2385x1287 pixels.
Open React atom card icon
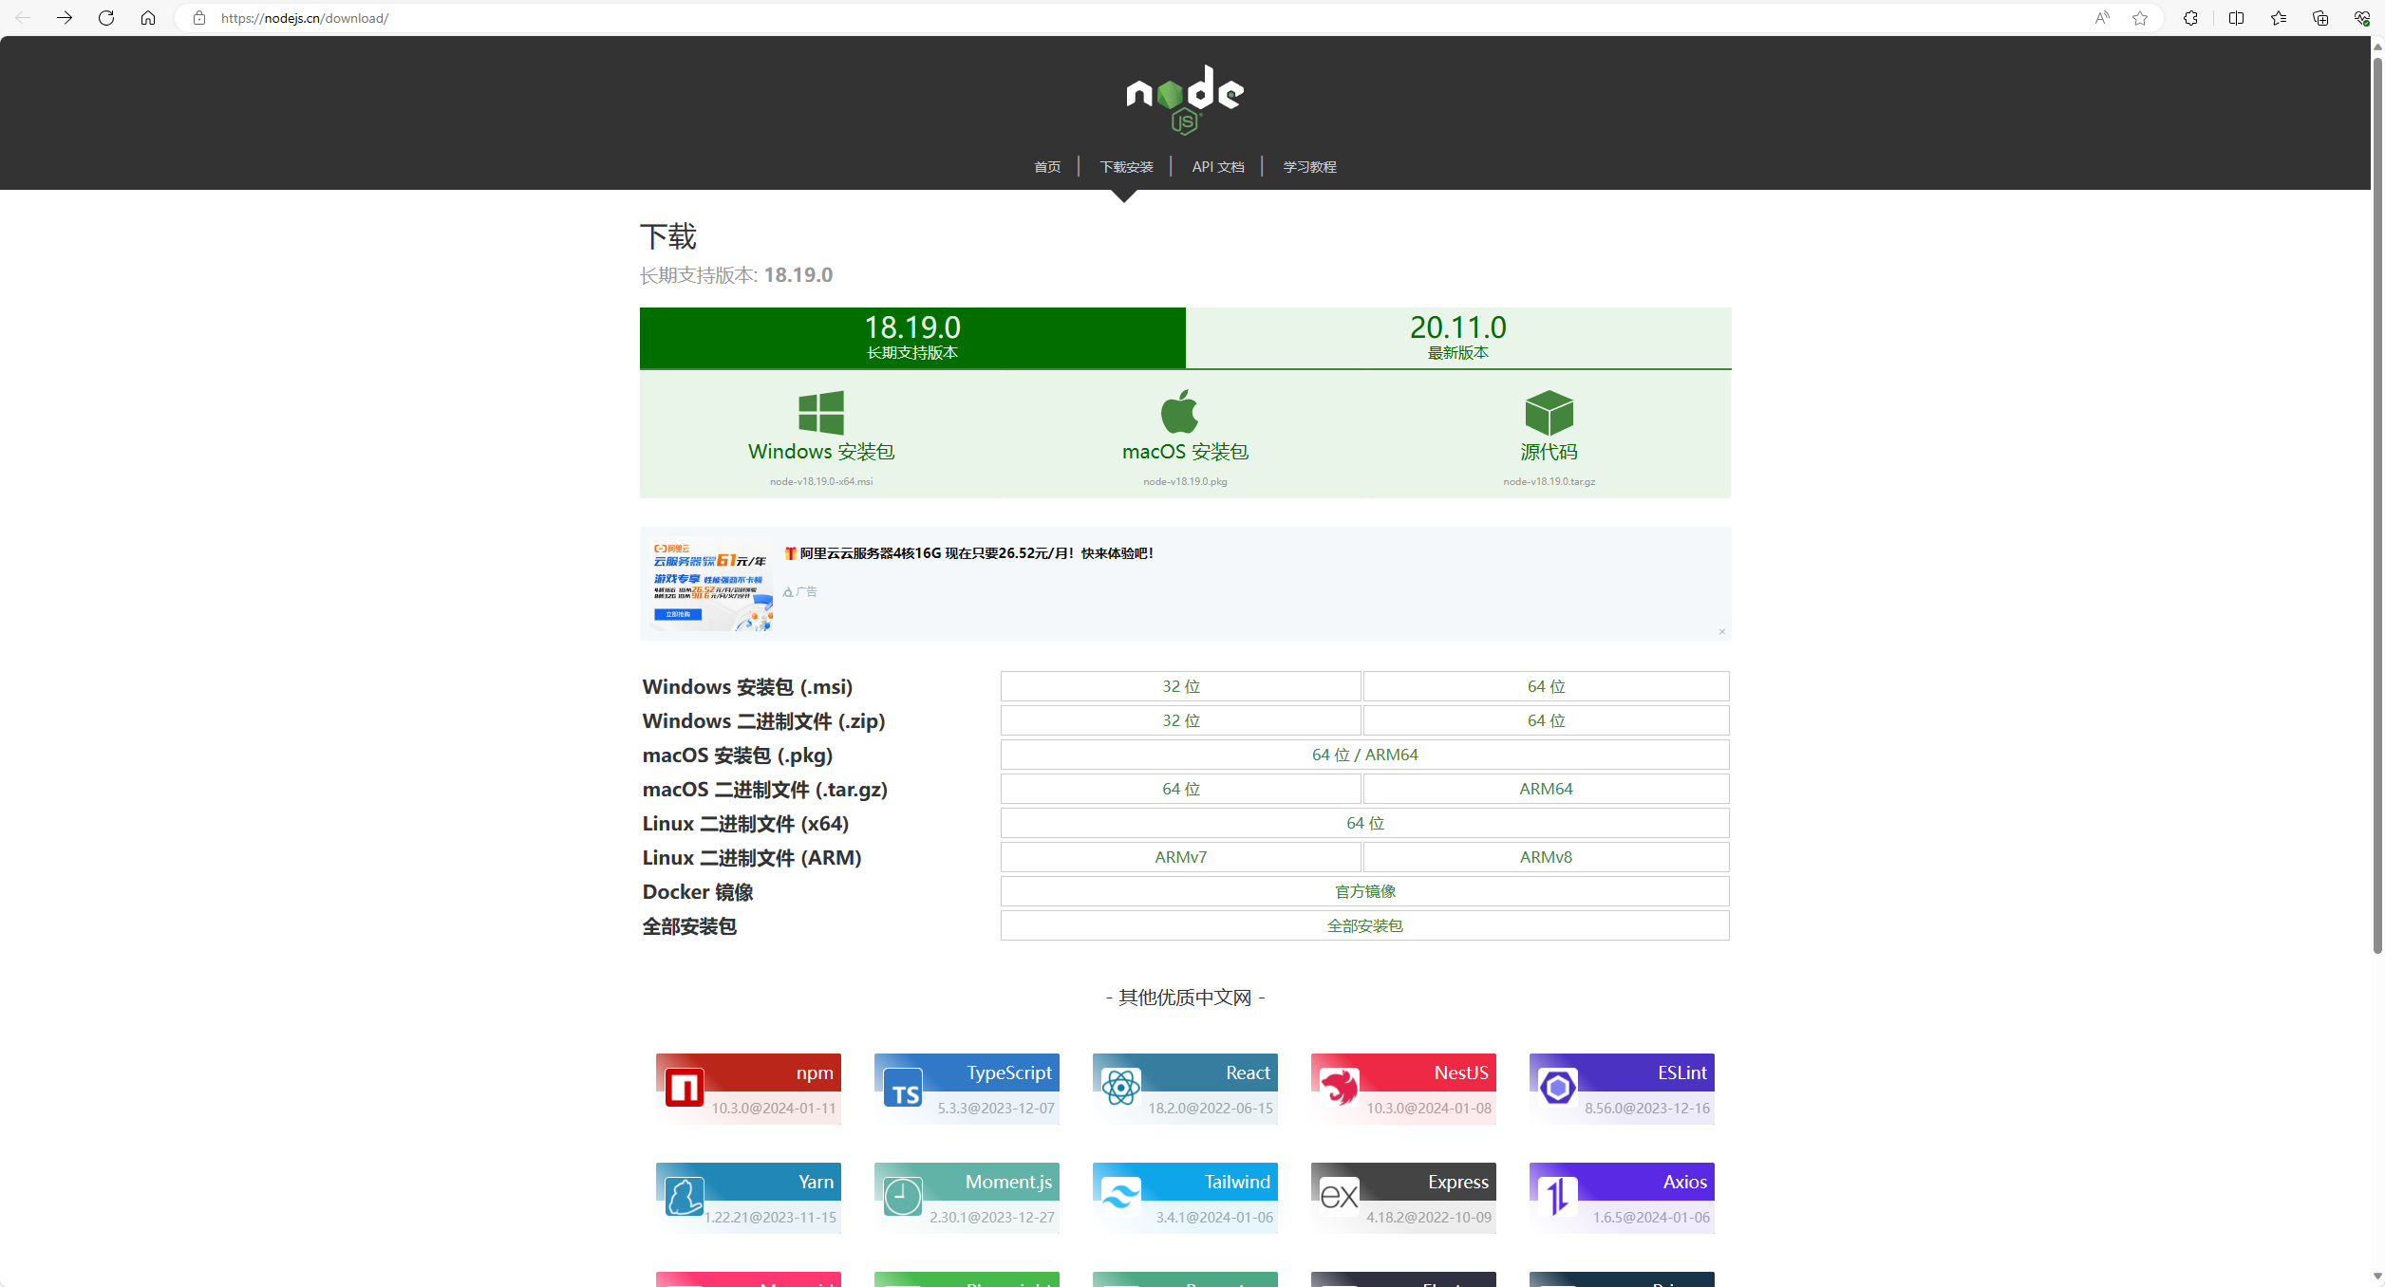tap(1121, 1088)
